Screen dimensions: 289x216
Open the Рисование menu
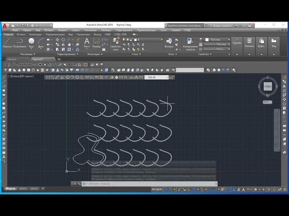(90, 30)
